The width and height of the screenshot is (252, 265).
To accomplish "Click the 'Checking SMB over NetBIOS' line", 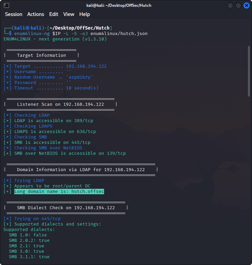I will (x=48, y=148).
